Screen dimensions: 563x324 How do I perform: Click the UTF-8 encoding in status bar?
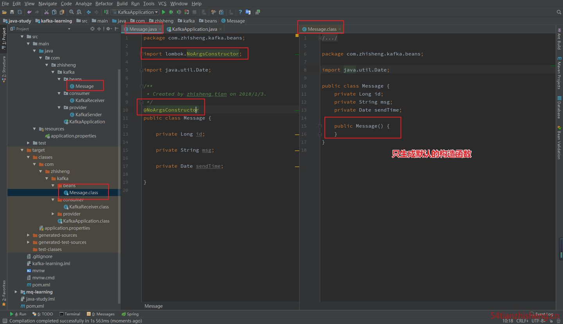pyautogui.click(x=539, y=321)
